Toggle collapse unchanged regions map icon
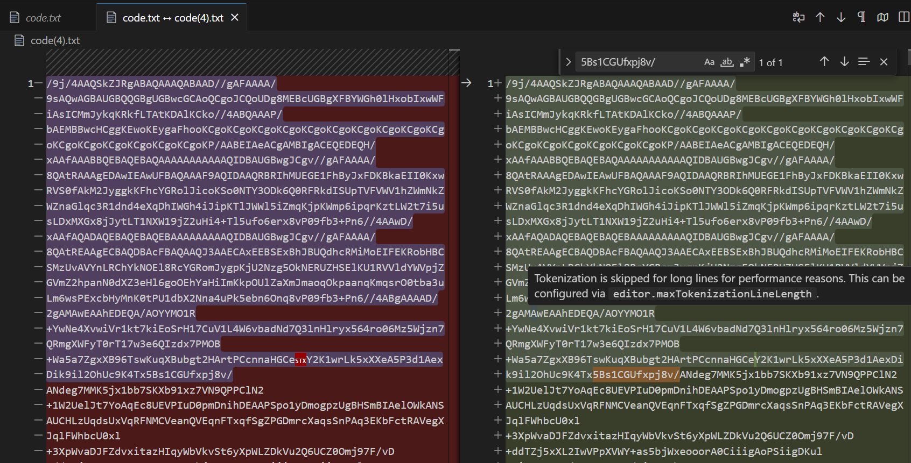This screenshot has width=911, height=463. coord(882,17)
